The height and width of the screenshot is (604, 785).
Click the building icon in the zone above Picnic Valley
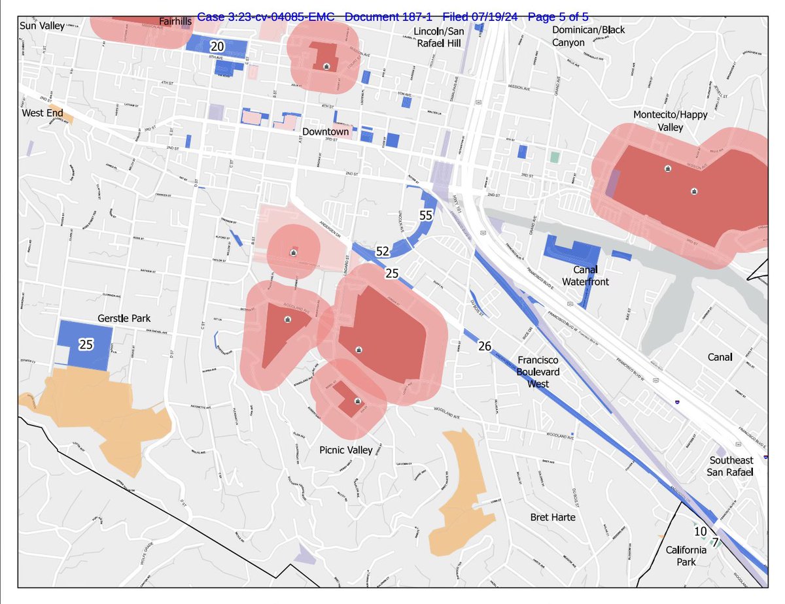click(x=357, y=401)
